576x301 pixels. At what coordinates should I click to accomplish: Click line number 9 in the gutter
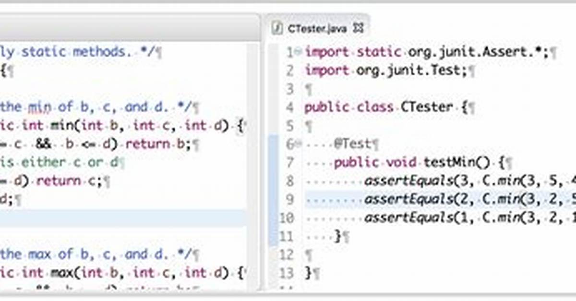tap(288, 198)
